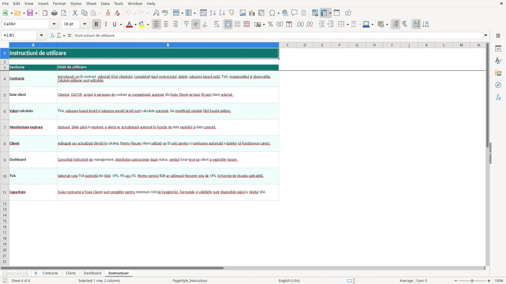Select column header C
Viewport: 506px width, 284px height.
[x=288, y=45]
